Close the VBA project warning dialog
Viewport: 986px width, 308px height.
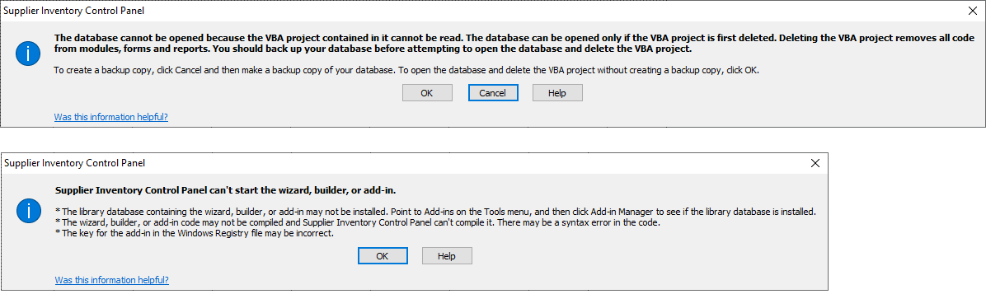click(971, 11)
